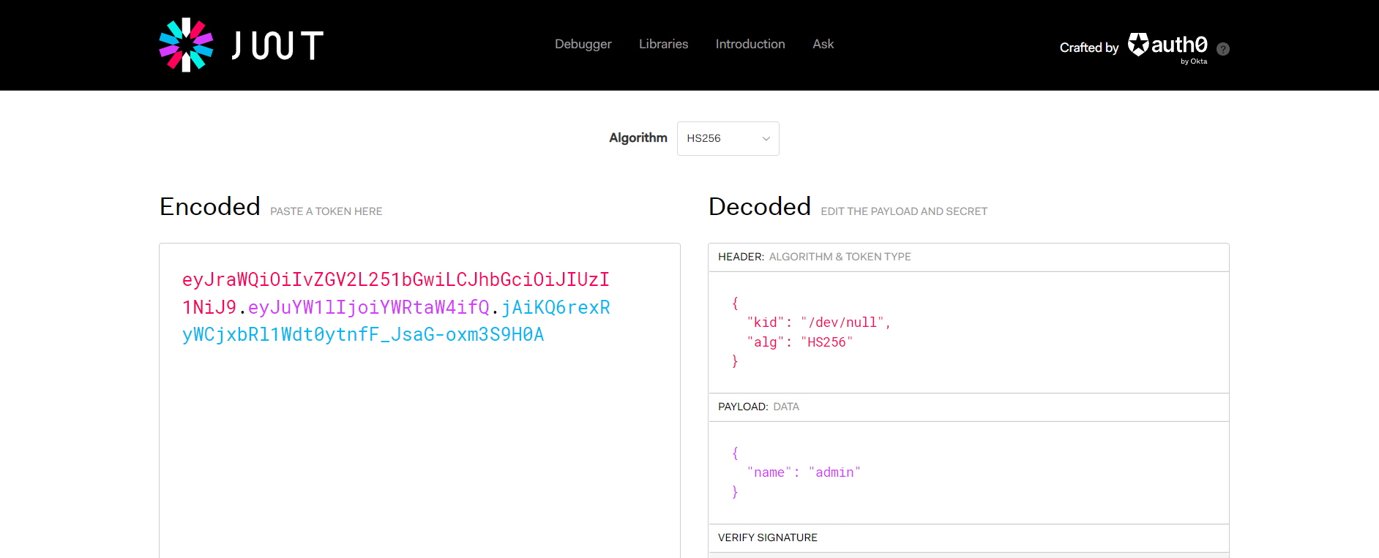
Task: Click EDIT THE PAYLOAD AND SECRET hint
Action: click(x=904, y=211)
